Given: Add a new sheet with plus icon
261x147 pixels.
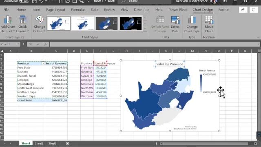Looking at the screenshot, I should [x=67, y=143].
